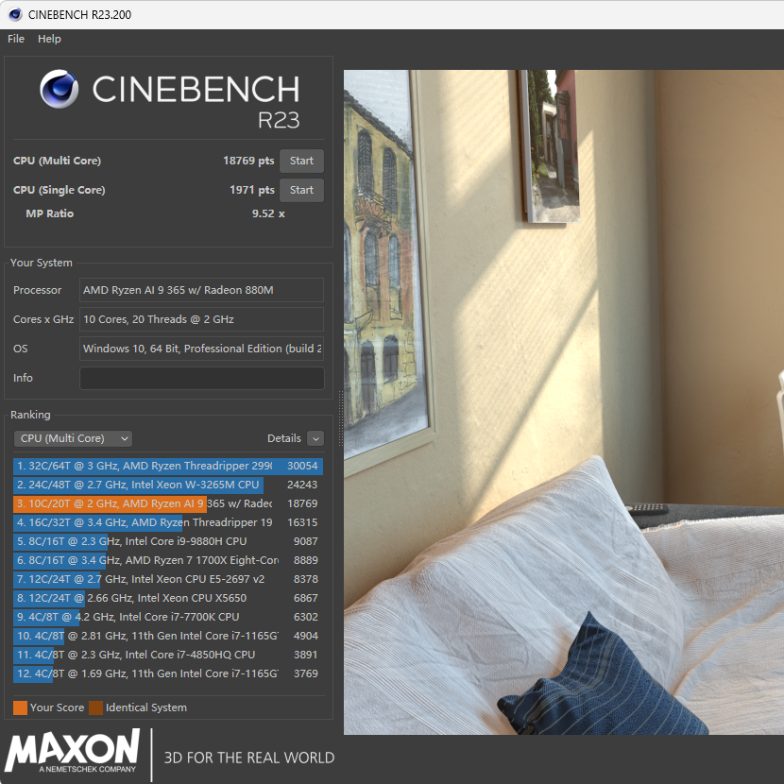Open the Help menu
This screenshot has width=784, height=784.
(49, 39)
